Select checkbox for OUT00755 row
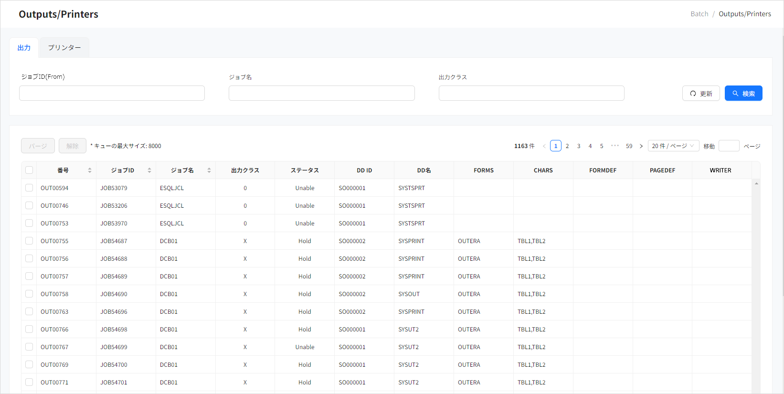The width and height of the screenshot is (784, 394). point(29,241)
